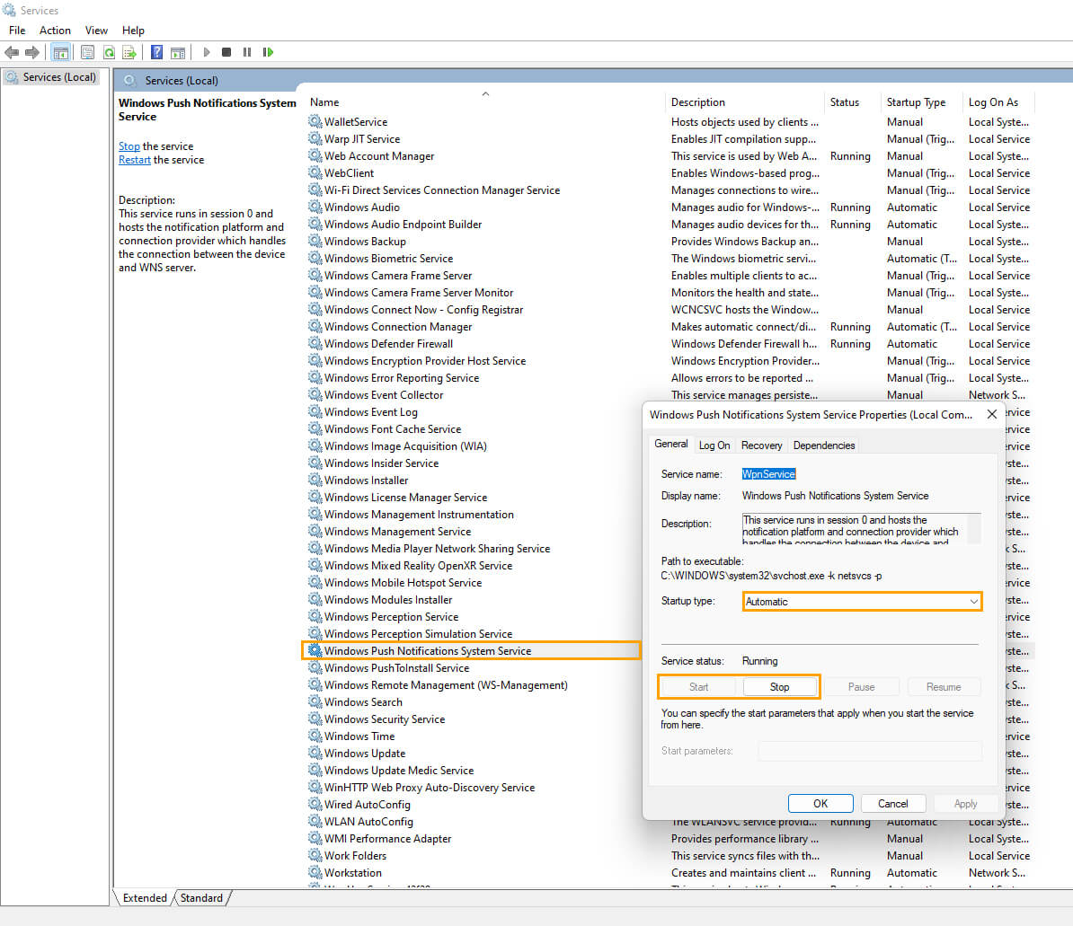The width and height of the screenshot is (1073, 926).
Task: Click the Export List toolbar icon
Action: click(129, 52)
